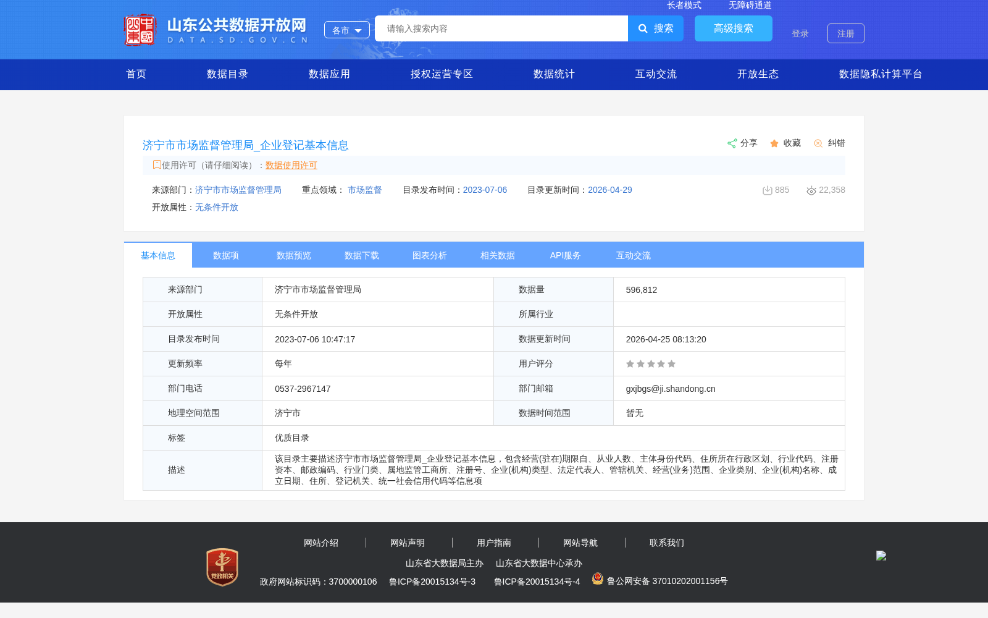Viewport: 988px width, 618px height.
Task: Open the 数据统计 navigation item
Action: pyautogui.click(x=554, y=74)
